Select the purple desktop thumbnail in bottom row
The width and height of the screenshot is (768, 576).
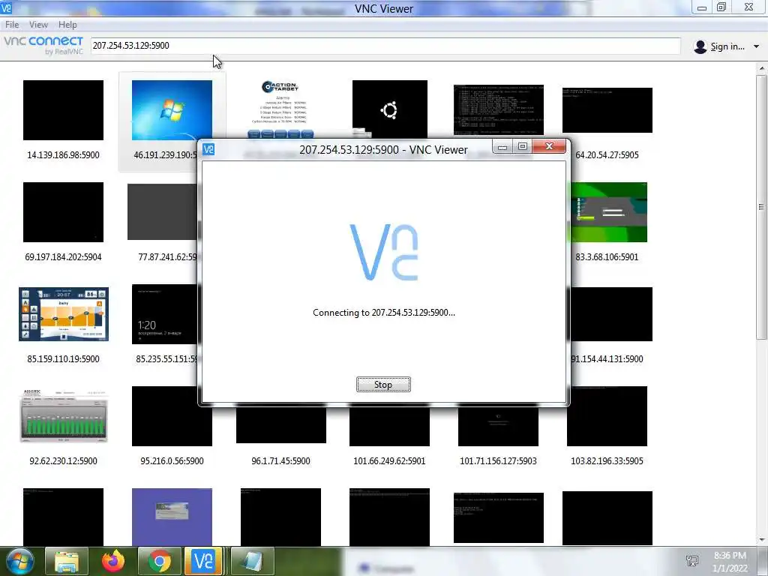[172, 516]
